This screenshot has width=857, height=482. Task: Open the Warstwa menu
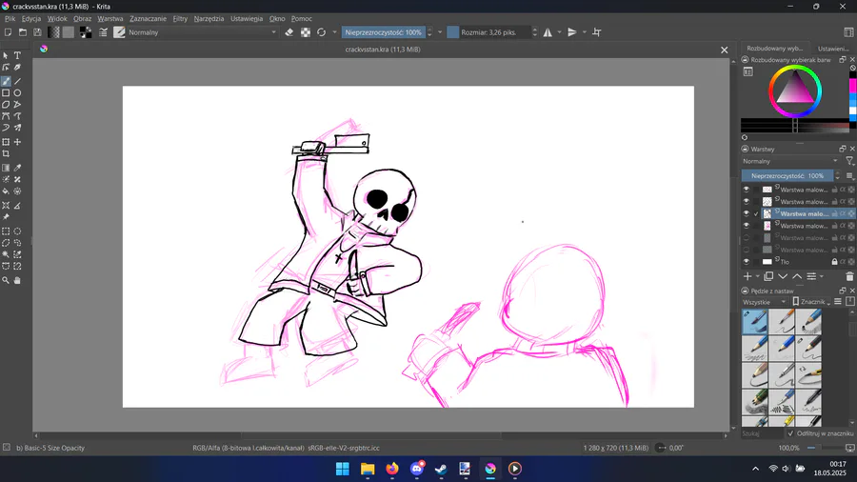pyautogui.click(x=110, y=19)
